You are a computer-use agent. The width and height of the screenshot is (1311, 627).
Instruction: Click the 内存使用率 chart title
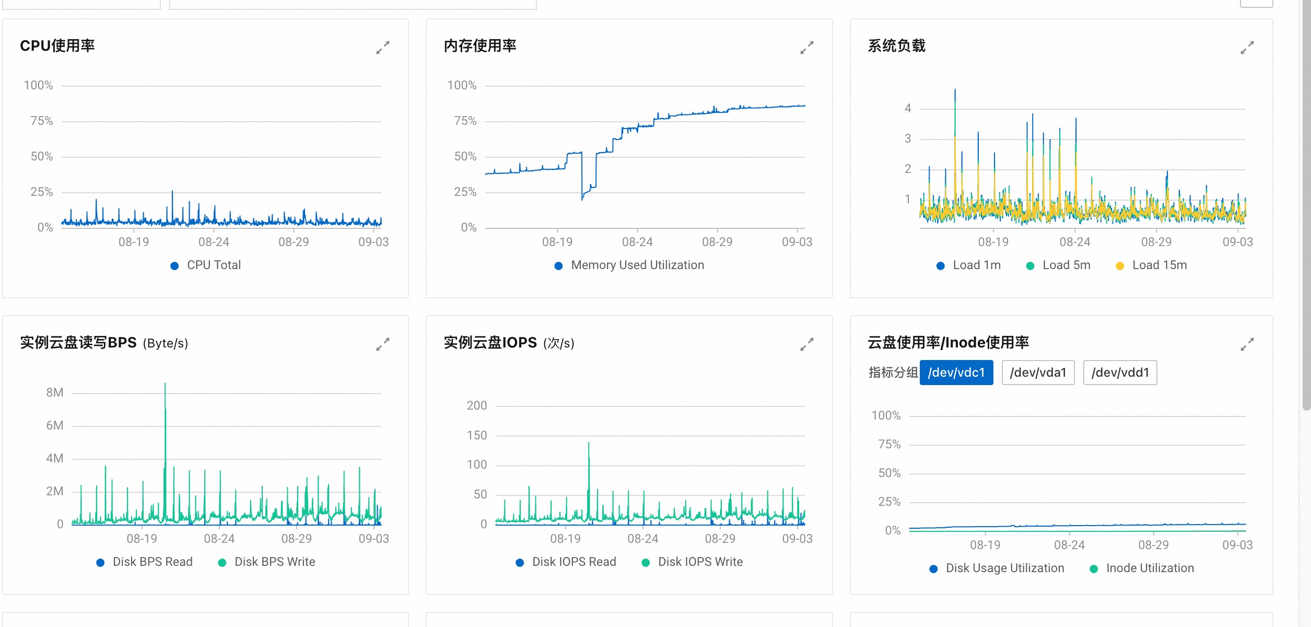click(x=480, y=46)
